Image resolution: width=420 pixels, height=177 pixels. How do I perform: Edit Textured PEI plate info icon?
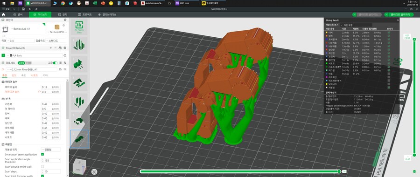coord(64,26)
